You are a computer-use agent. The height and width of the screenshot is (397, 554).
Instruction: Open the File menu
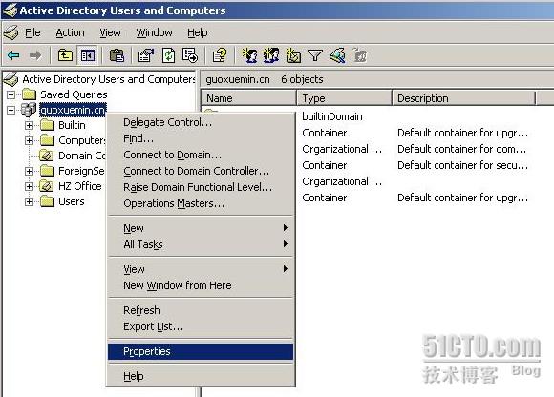point(32,32)
